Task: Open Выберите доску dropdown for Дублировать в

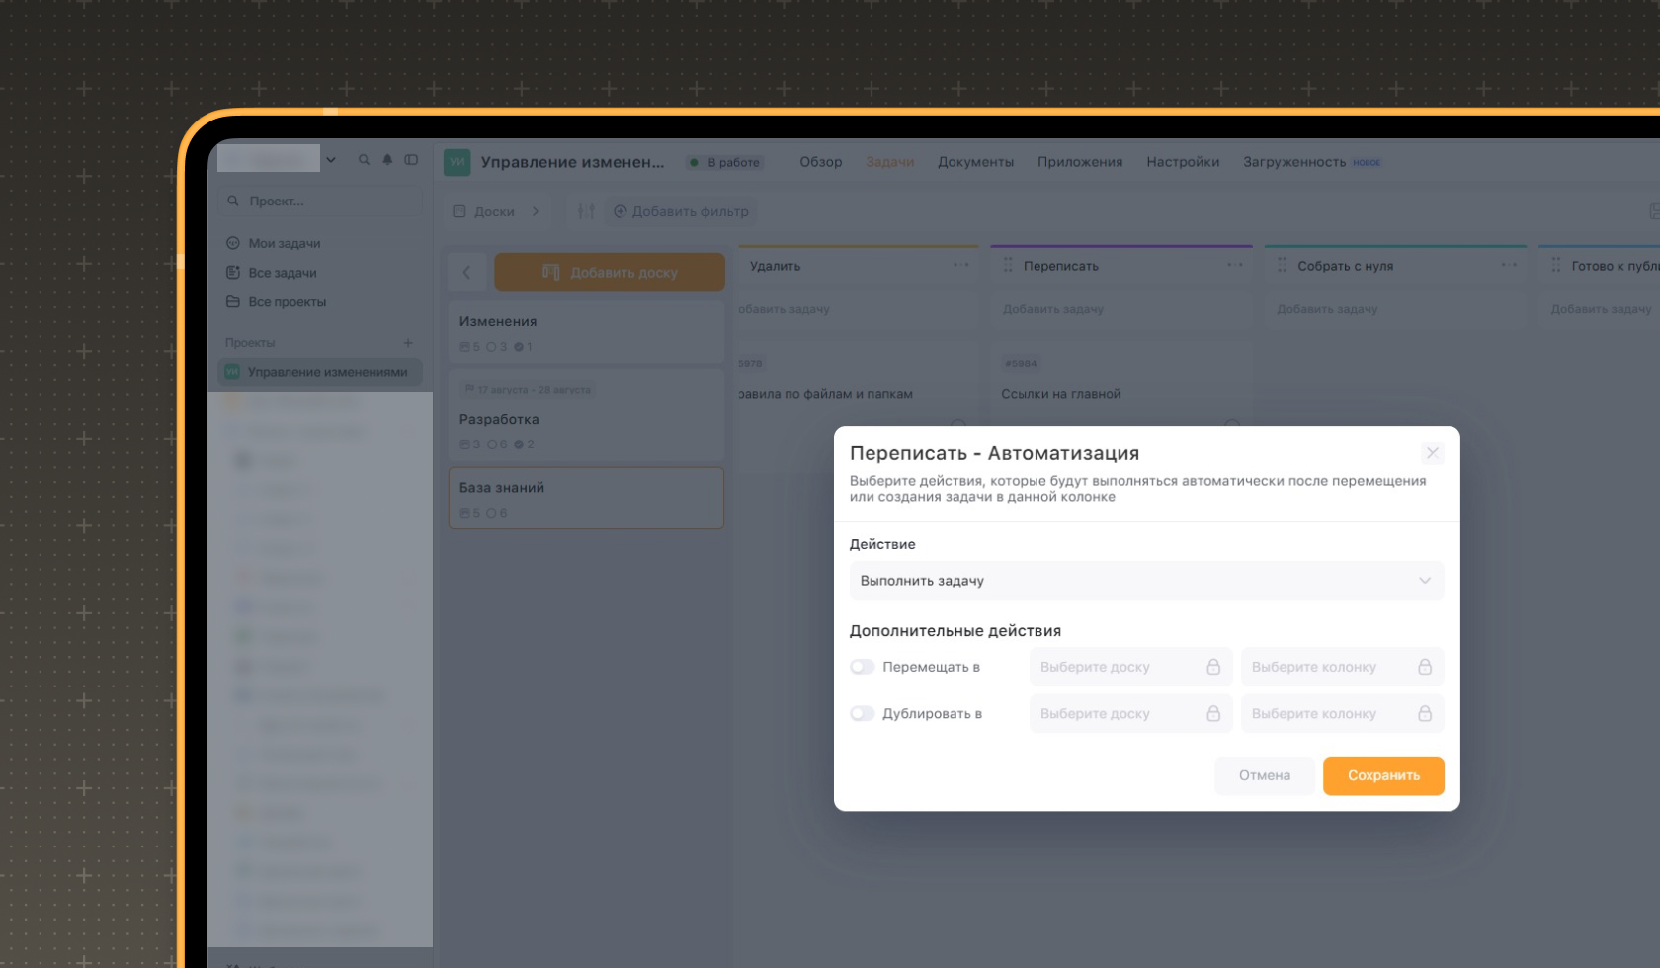Action: point(1130,714)
